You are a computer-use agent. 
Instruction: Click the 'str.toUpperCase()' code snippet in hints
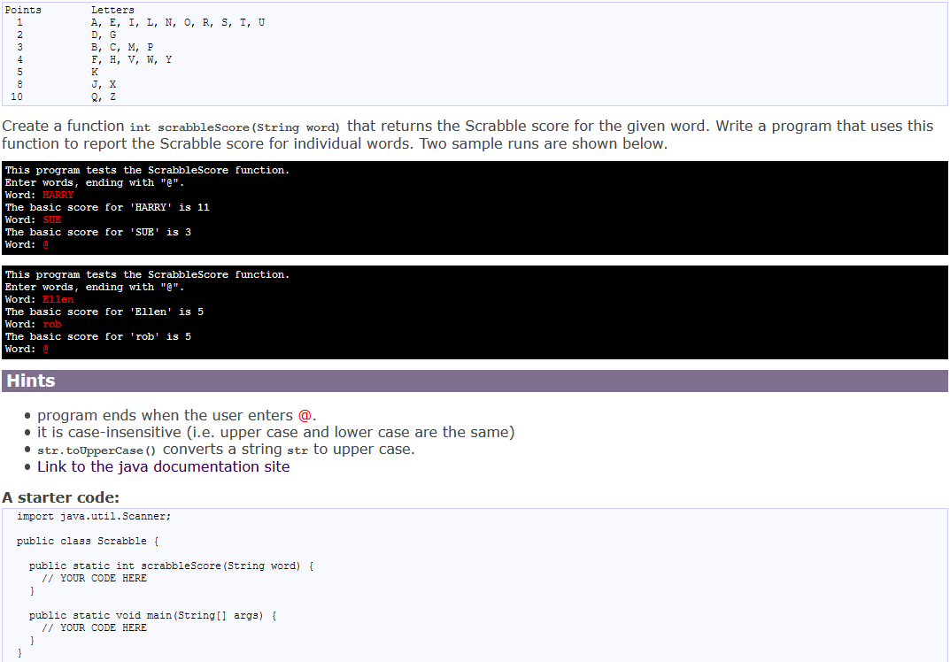(97, 450)
